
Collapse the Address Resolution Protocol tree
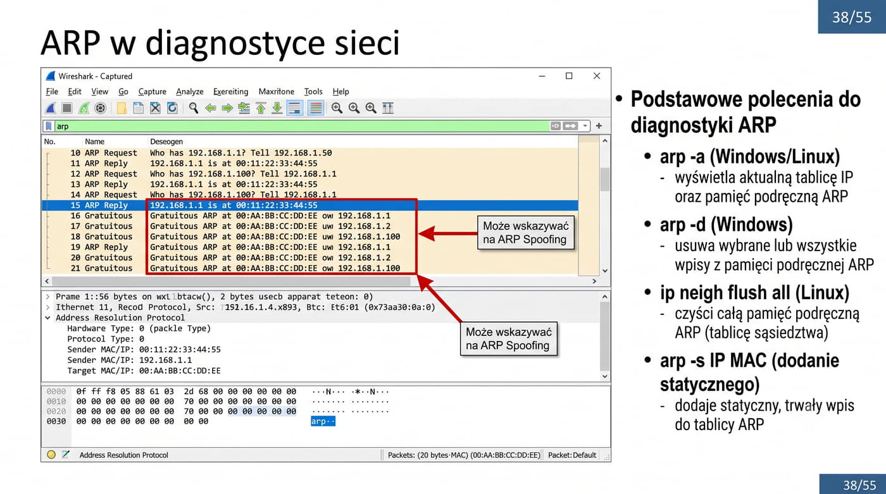(47, 318)
